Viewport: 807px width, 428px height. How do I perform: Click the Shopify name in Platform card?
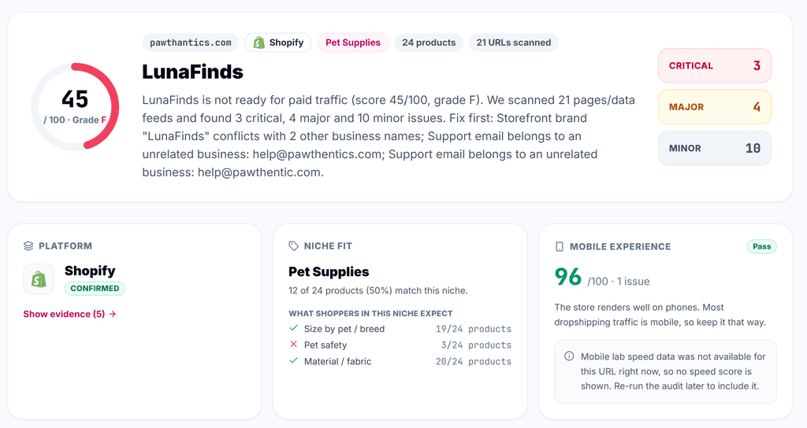coord(90,271)
